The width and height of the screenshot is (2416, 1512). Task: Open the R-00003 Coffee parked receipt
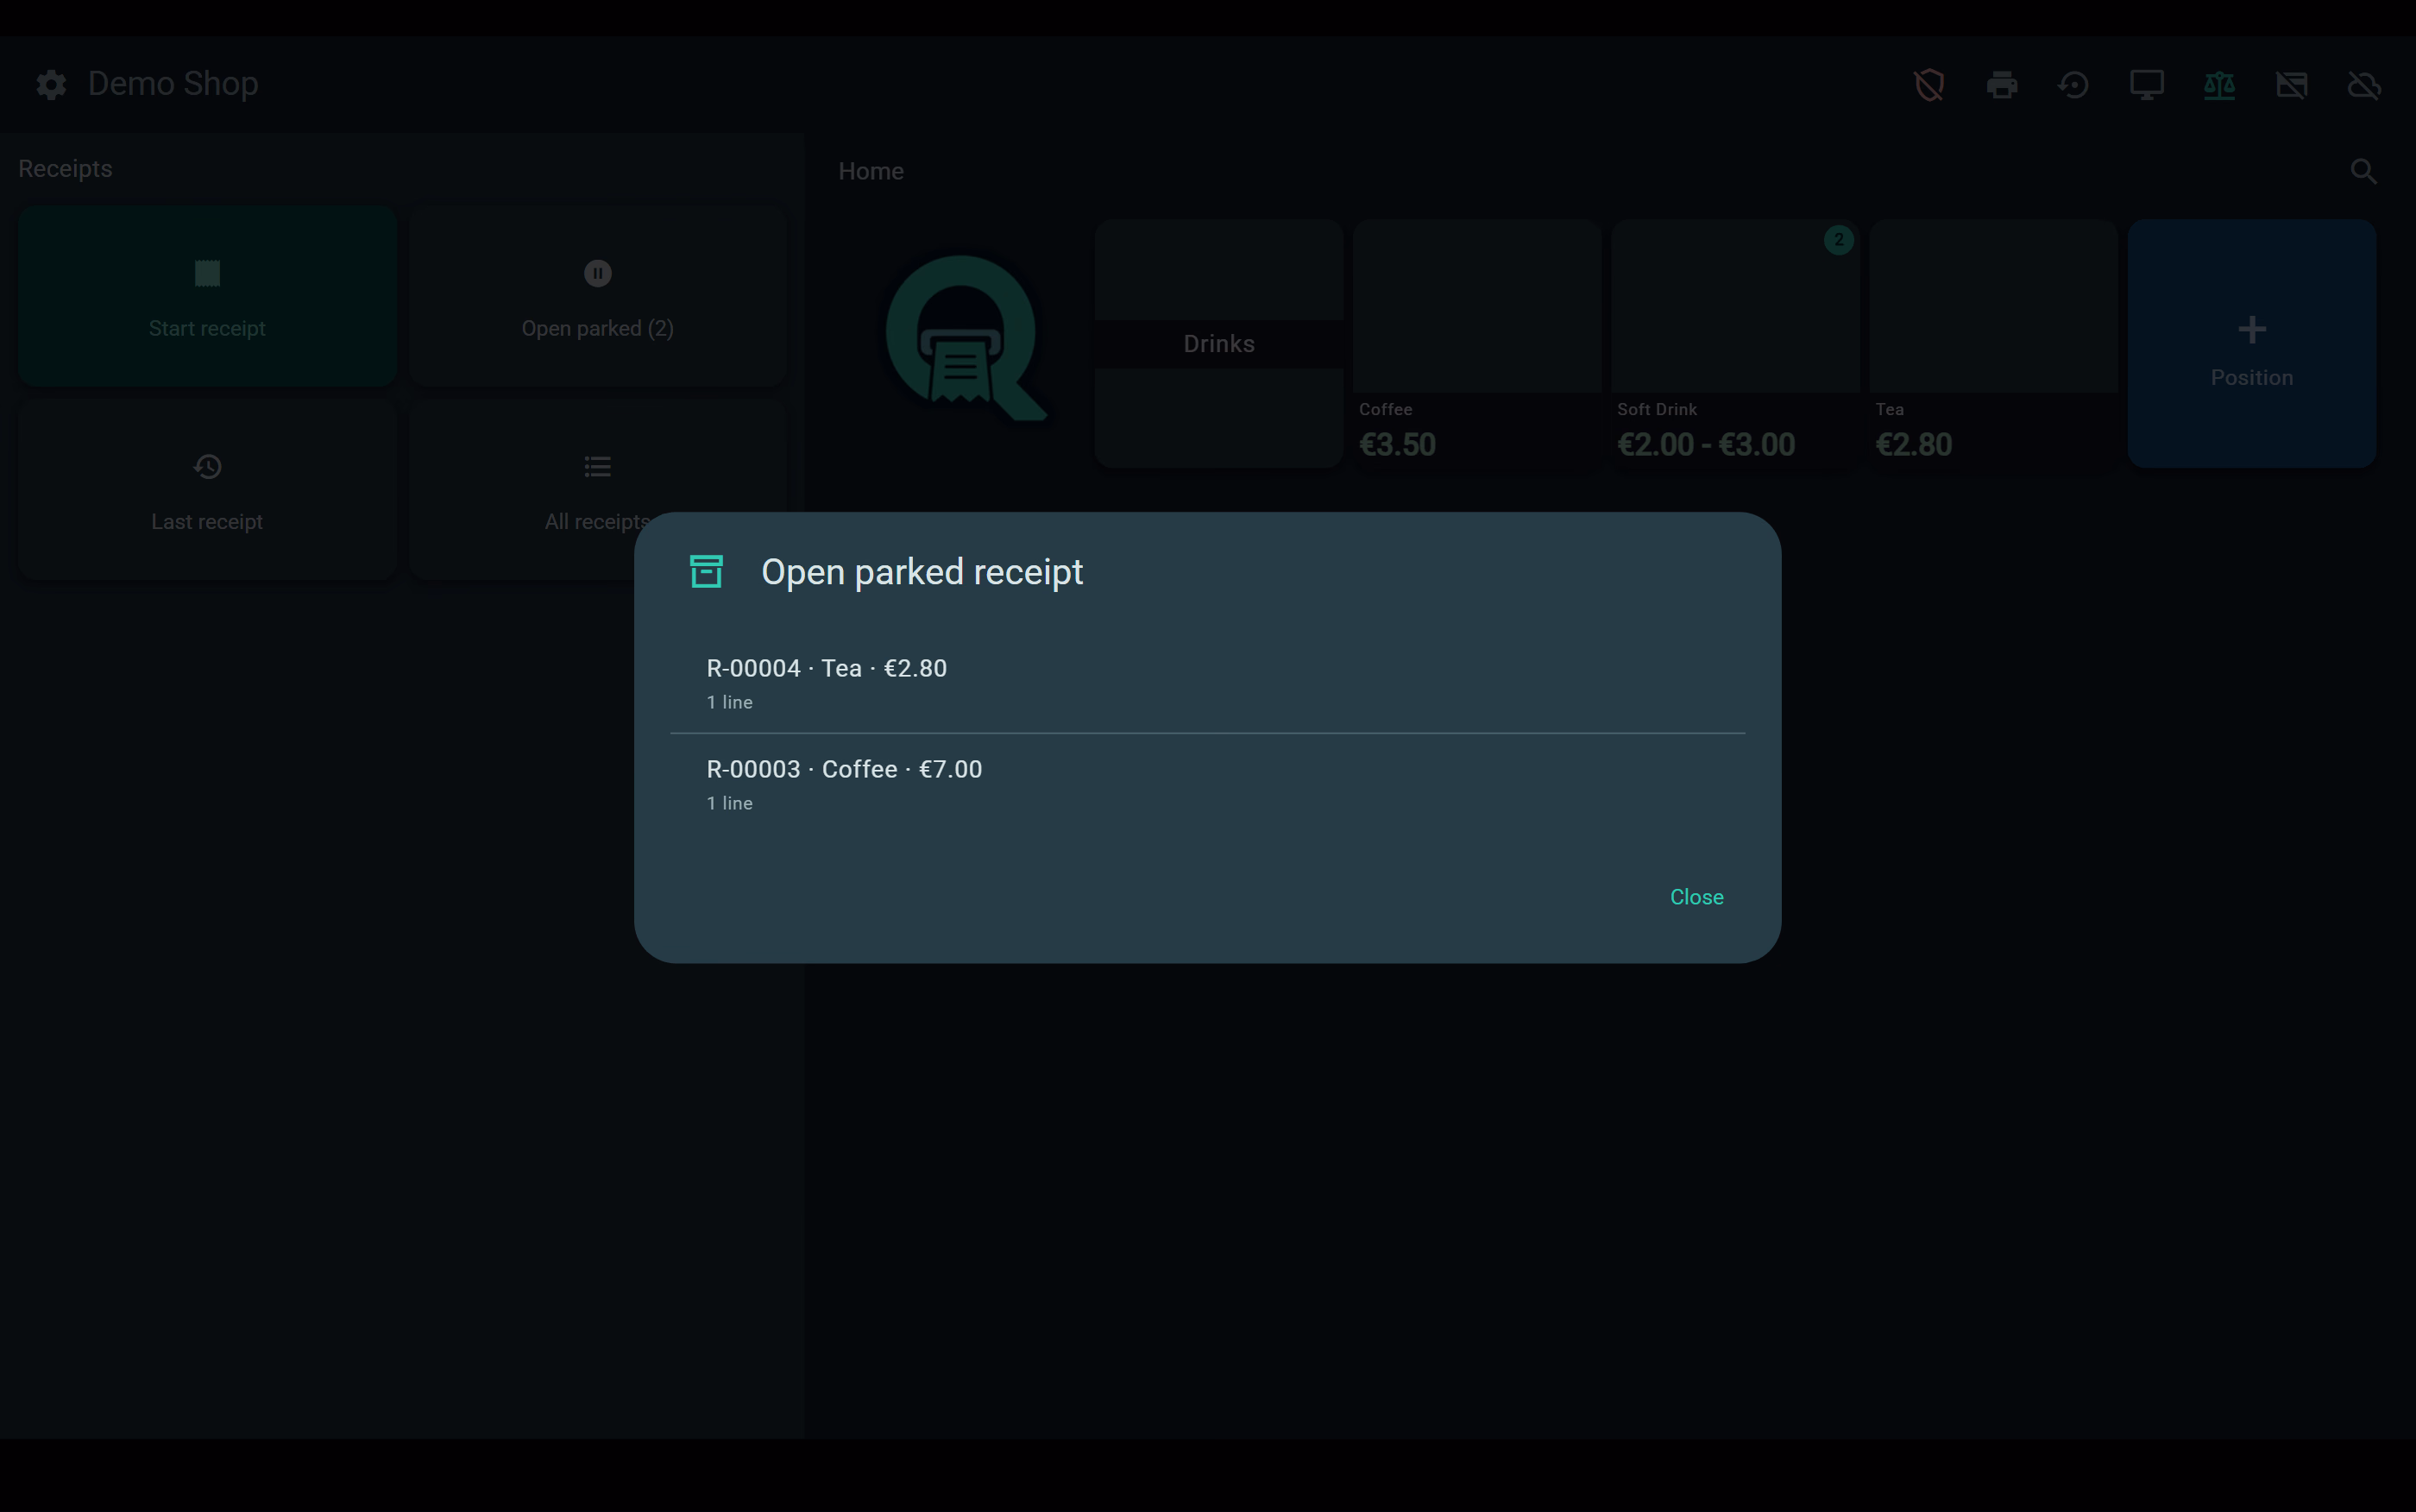click(1207, 785)
